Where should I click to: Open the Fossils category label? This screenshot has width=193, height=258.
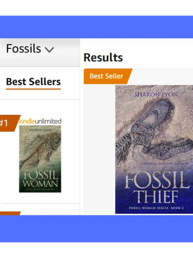tap(24, 48)
